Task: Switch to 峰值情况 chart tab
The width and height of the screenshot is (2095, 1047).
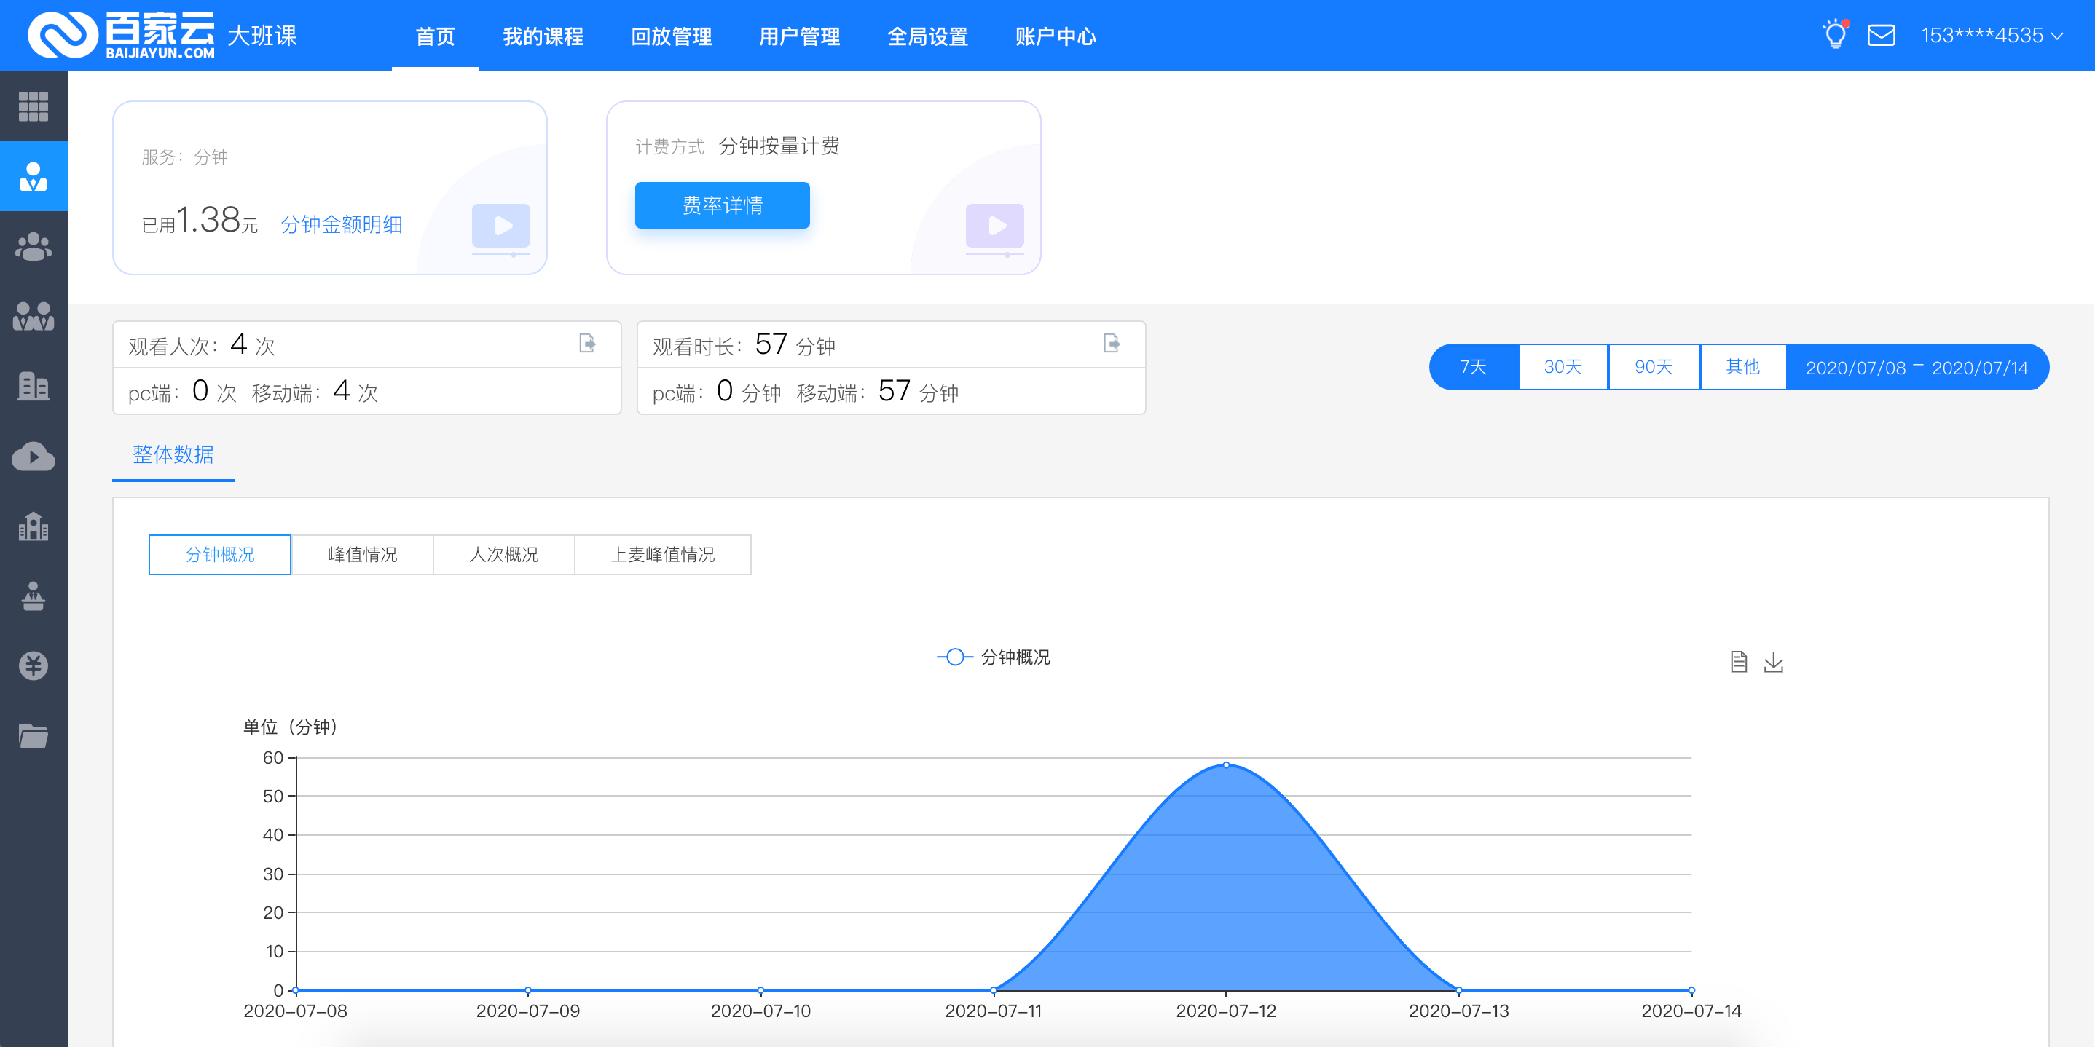Action: click(362, 554)
